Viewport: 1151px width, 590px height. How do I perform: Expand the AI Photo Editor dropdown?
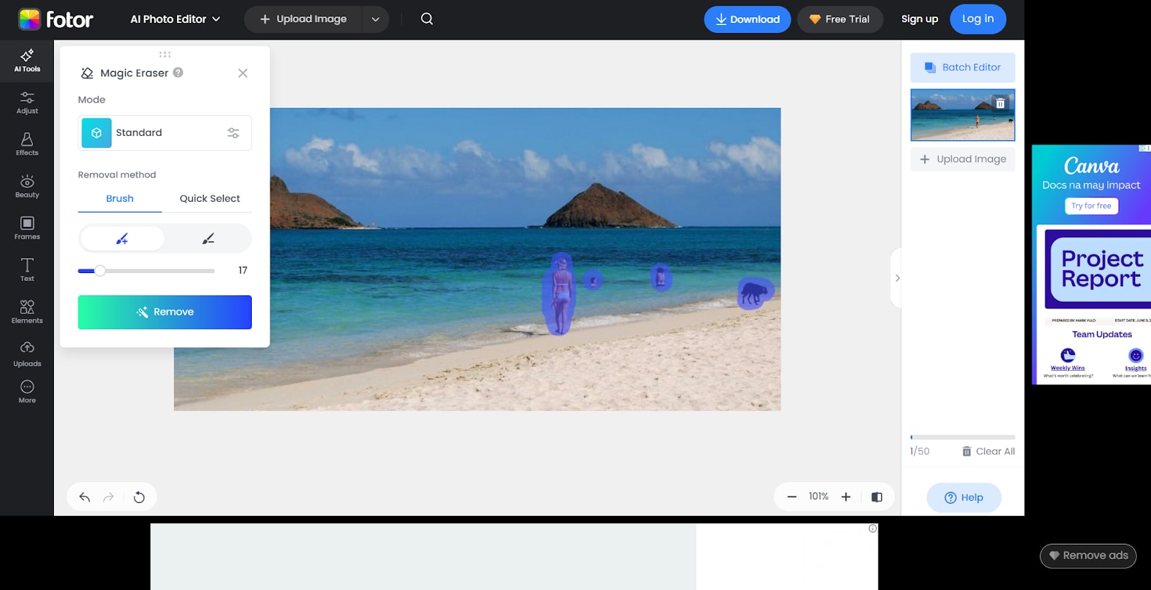tap(175, 19)
